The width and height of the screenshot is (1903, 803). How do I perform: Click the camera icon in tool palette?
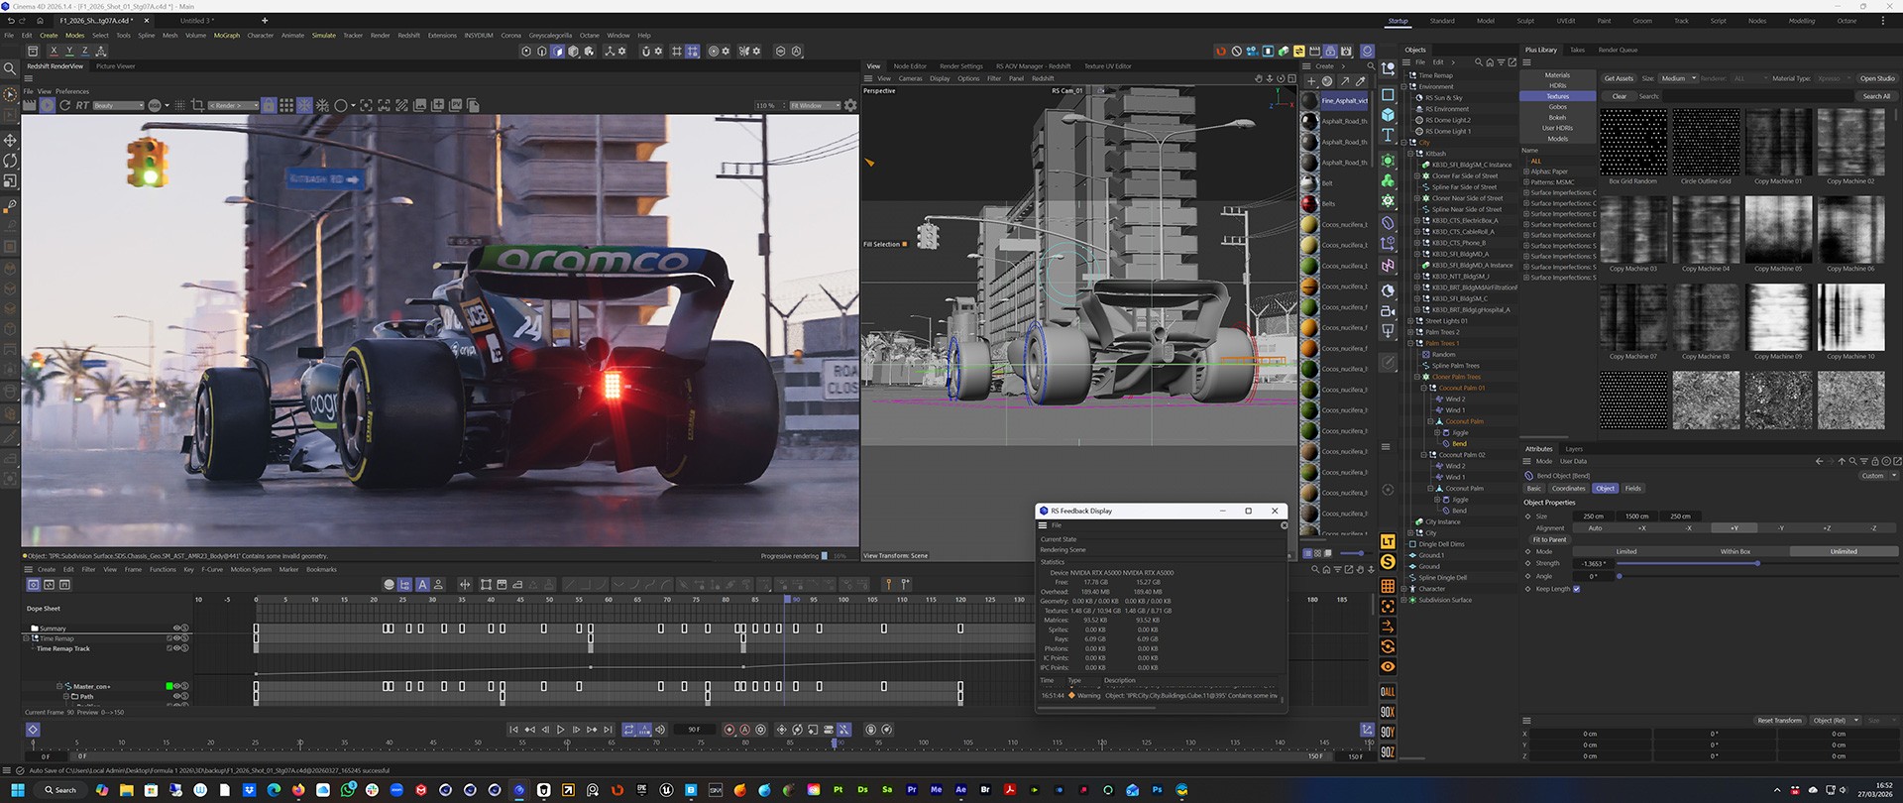pos(1388,311)
